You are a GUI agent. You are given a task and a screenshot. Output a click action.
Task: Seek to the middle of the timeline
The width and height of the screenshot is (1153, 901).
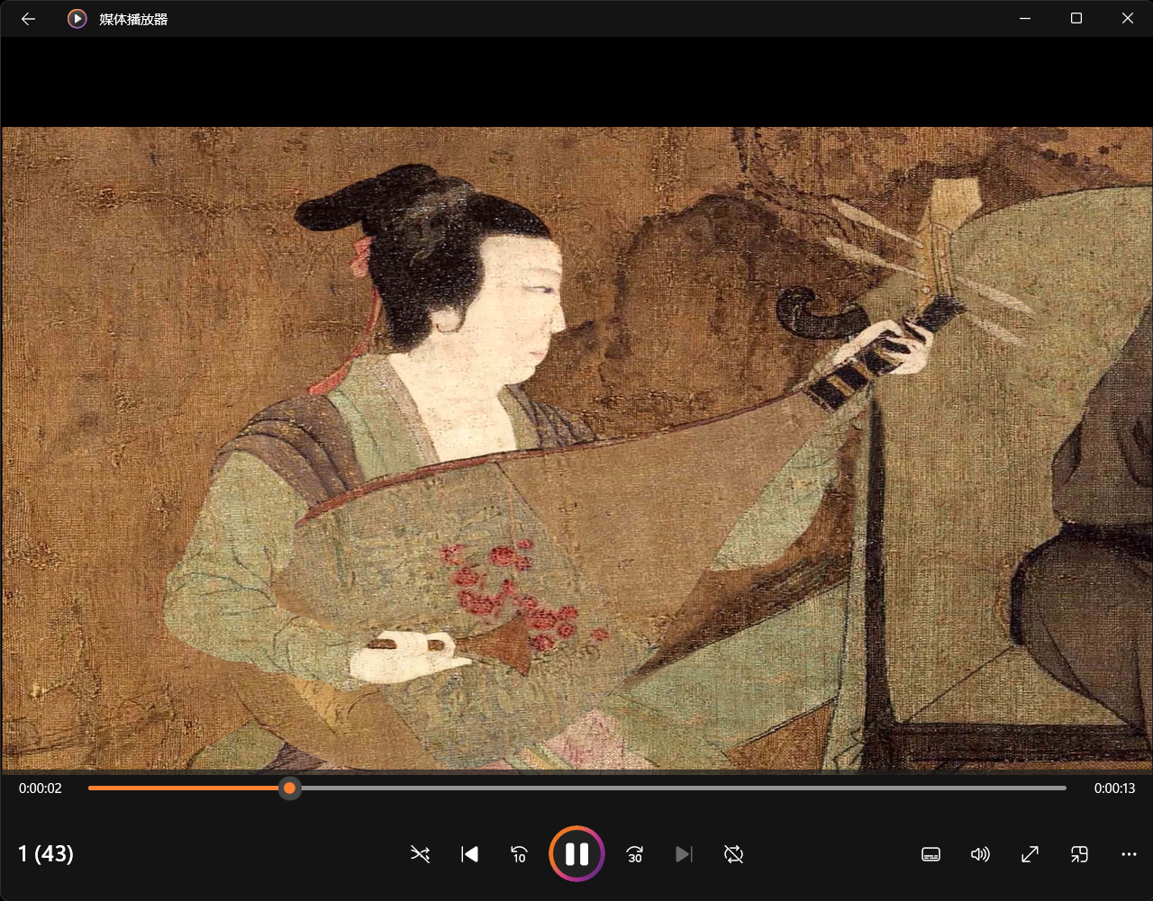click(577, 788)
